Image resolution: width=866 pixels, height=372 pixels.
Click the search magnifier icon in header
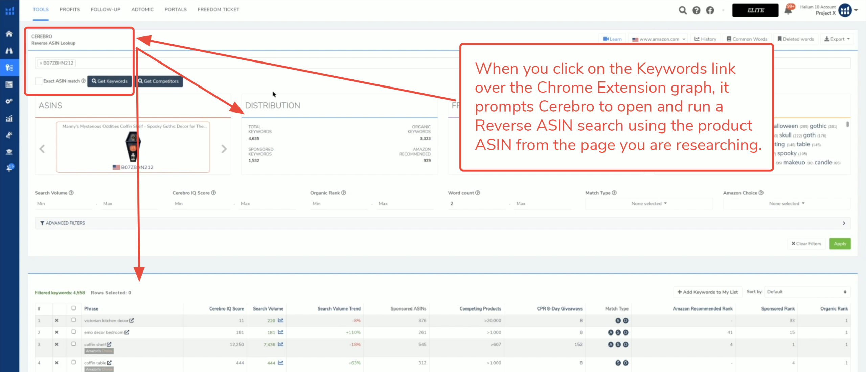point(683,10)
